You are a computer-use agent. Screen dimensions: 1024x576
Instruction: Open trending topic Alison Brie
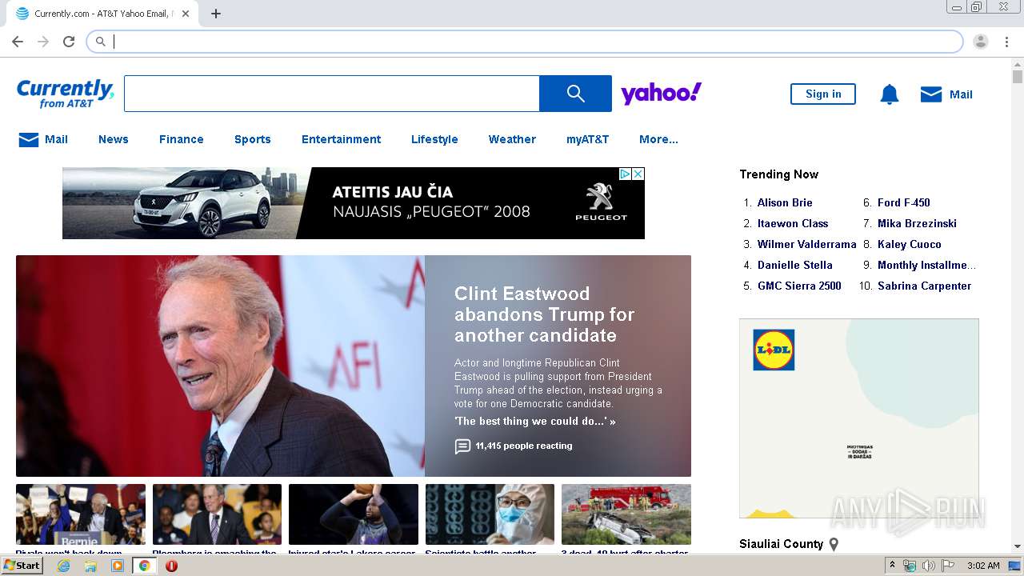click(x=785, y=202)
